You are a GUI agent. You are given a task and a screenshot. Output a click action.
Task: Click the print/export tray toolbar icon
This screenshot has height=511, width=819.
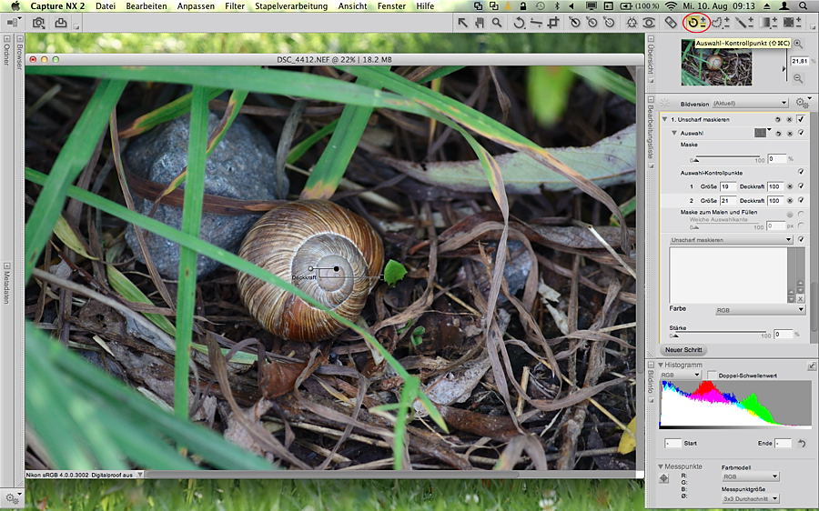[x=61, y=23]
